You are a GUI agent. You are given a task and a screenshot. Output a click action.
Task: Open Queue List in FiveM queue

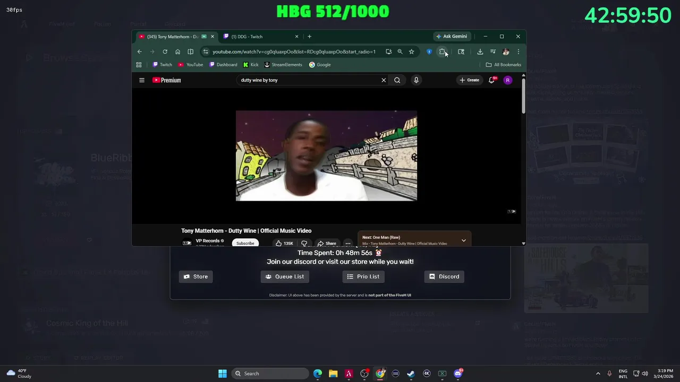(x=285, y=276)
